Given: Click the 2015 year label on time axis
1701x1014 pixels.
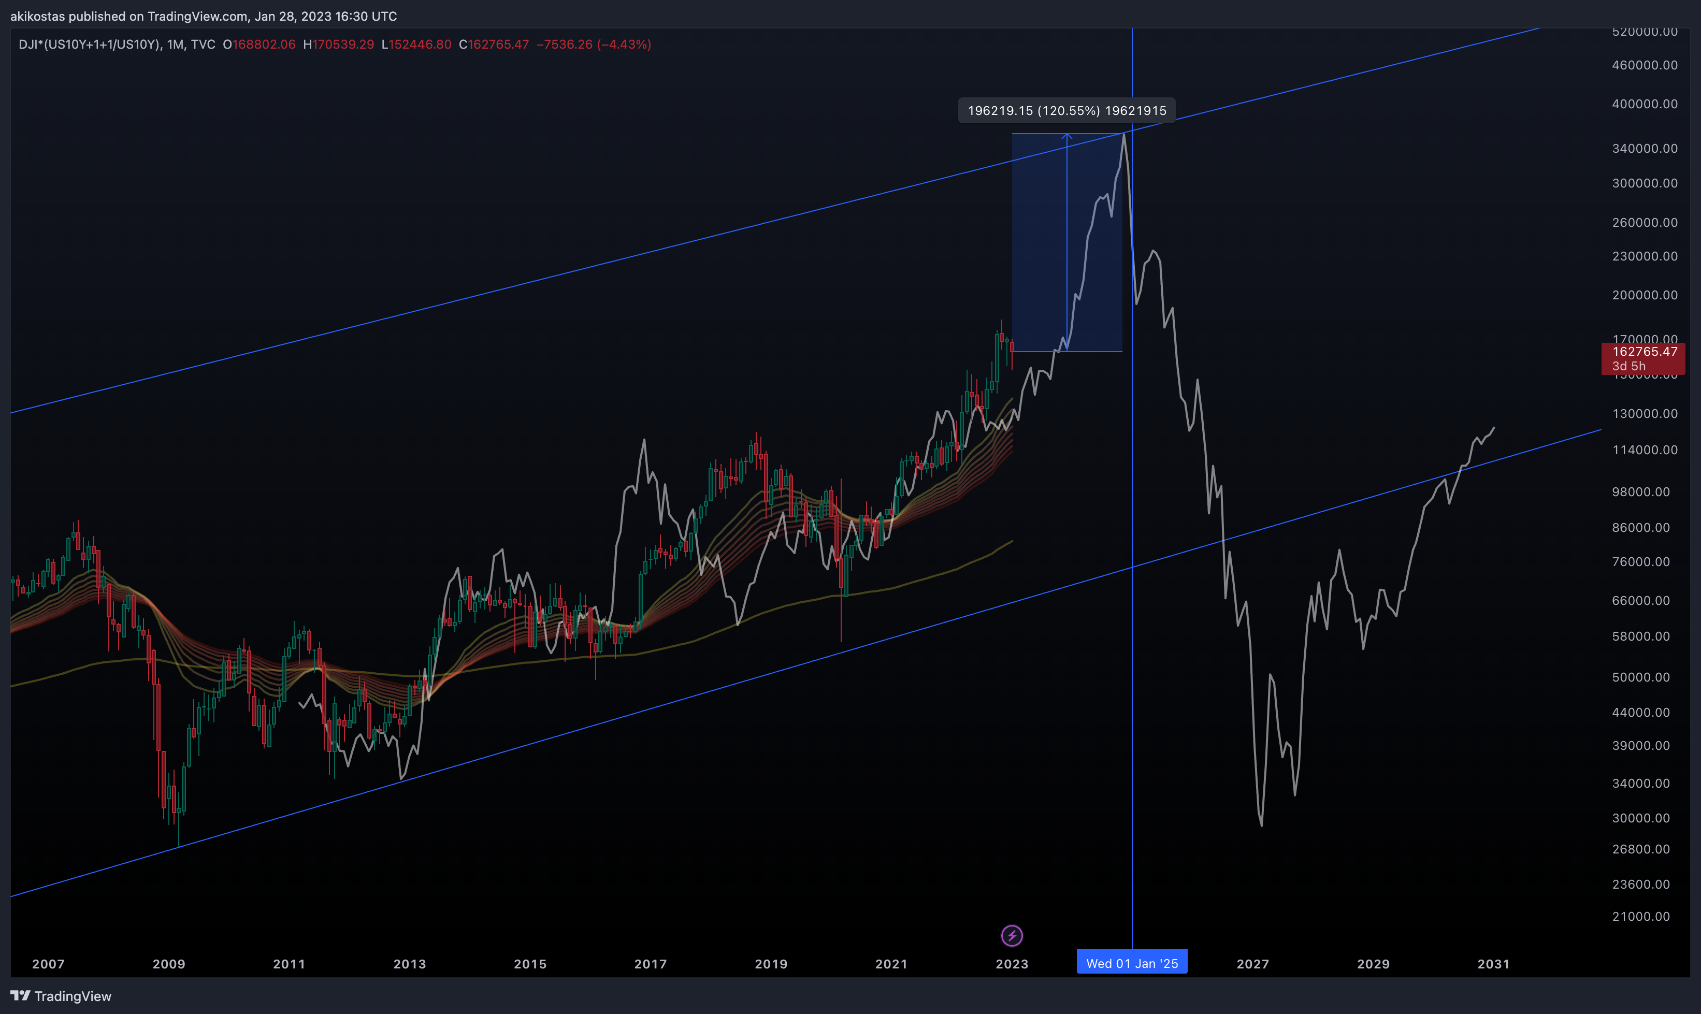Looking at the screenshot, I should tap(530, 964).
